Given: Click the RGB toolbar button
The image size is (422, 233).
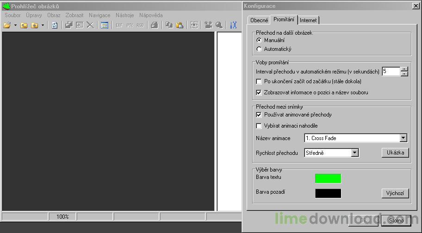Looking at the screenshot, I should click(x=140, y=25).
